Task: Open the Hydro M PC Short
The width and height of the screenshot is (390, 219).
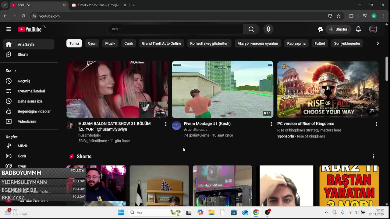Action: (222, 186)
